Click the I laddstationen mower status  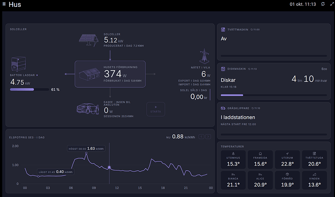coord(238,117)
